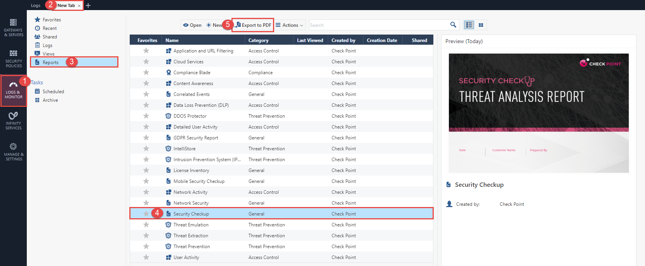Click the IntelliStore shield icon
Viewport: 645px width, 266px height.
tap(169, 148)
